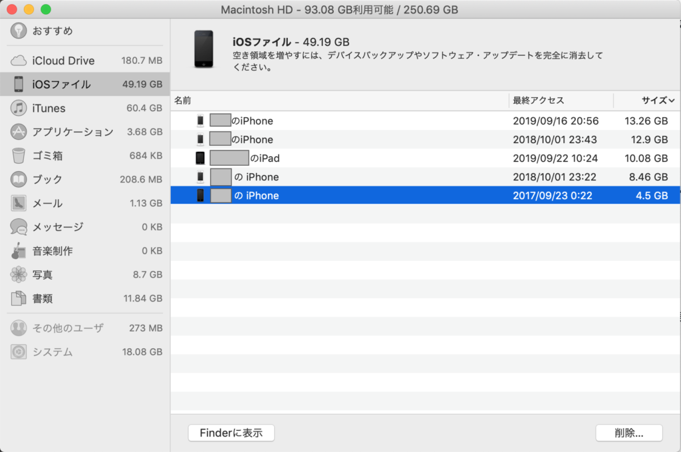Click device icon of selected 4.5 GB backup
The width and height of the screenshot is (681, 452).
click(200, 195)
